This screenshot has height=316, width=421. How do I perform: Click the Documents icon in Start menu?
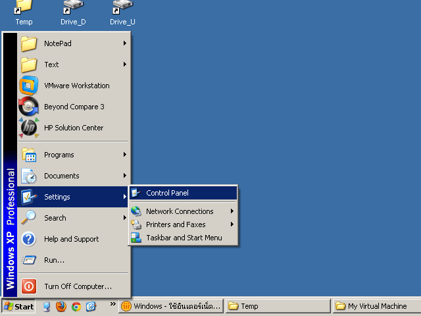(29, 176)
